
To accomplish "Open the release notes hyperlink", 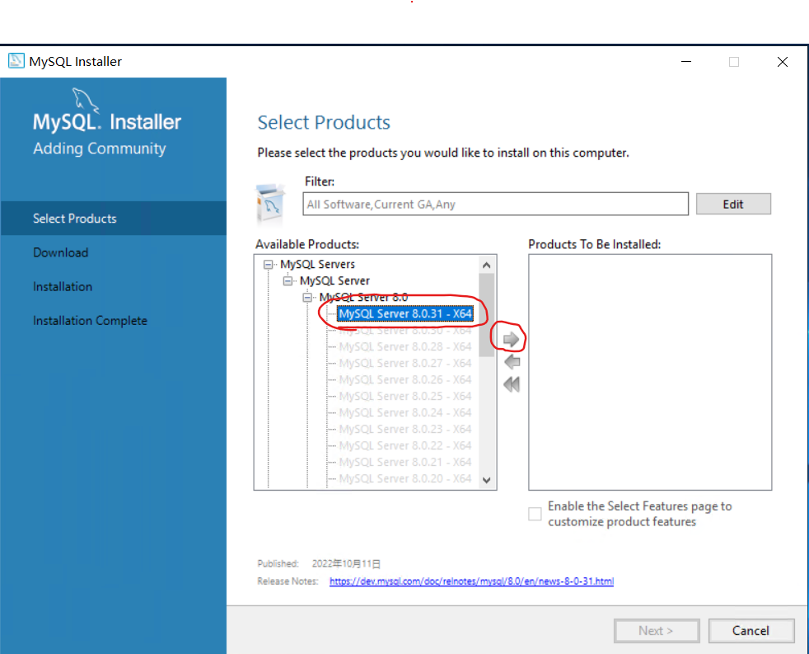I will (x=471, y=581).
